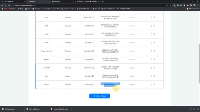The height and width of the screenshot is (112, 200).
Task: Expand options for the Fire mp4 download
Action: click(x=46, y=109)
